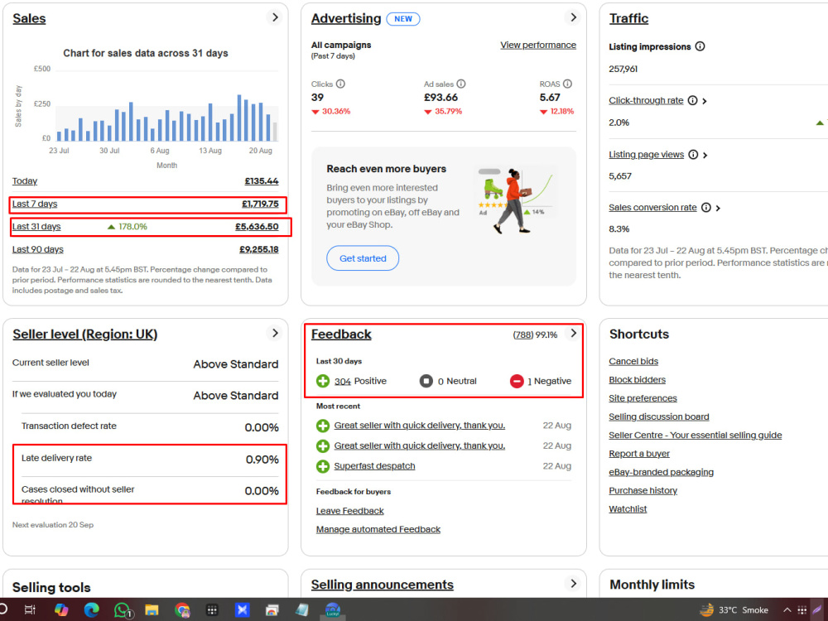Open Cancel bids shortcut

(633, 361)
